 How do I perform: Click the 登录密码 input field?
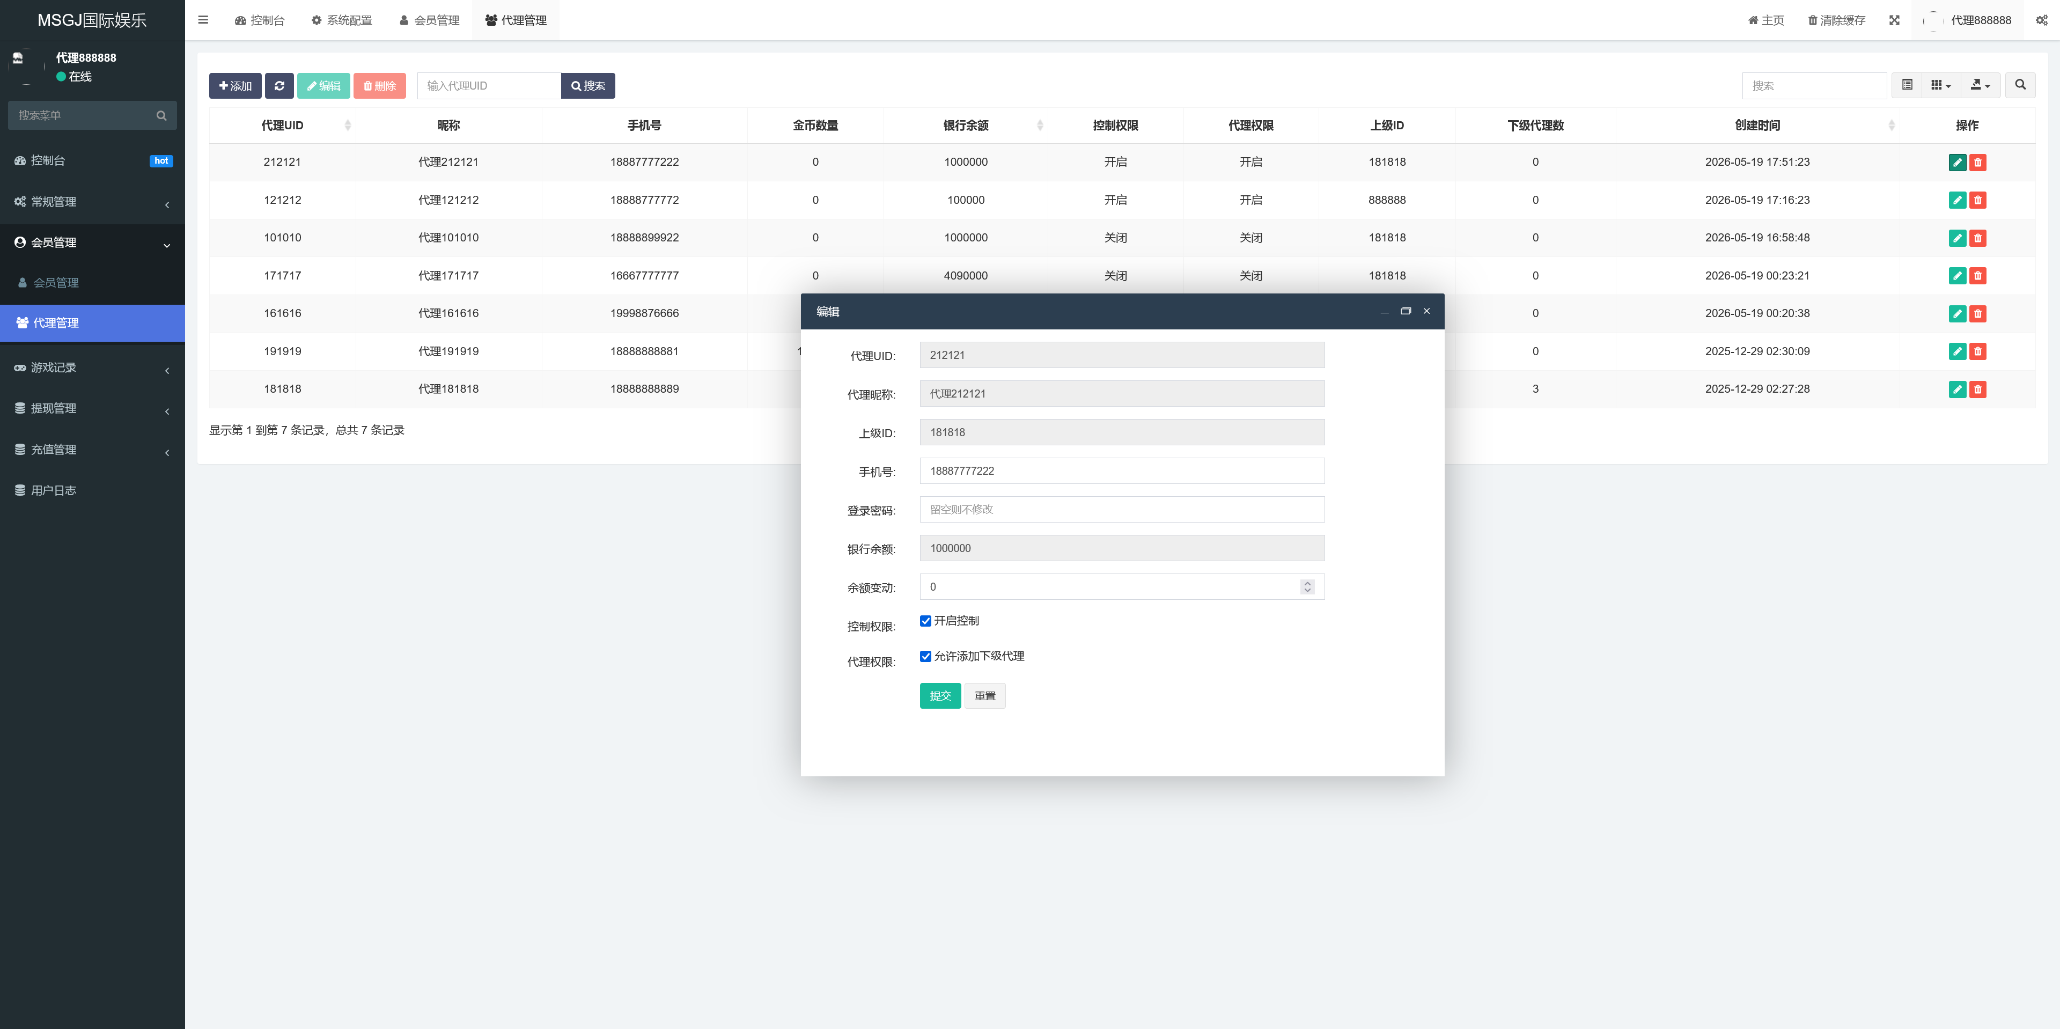click(1122, 509)
